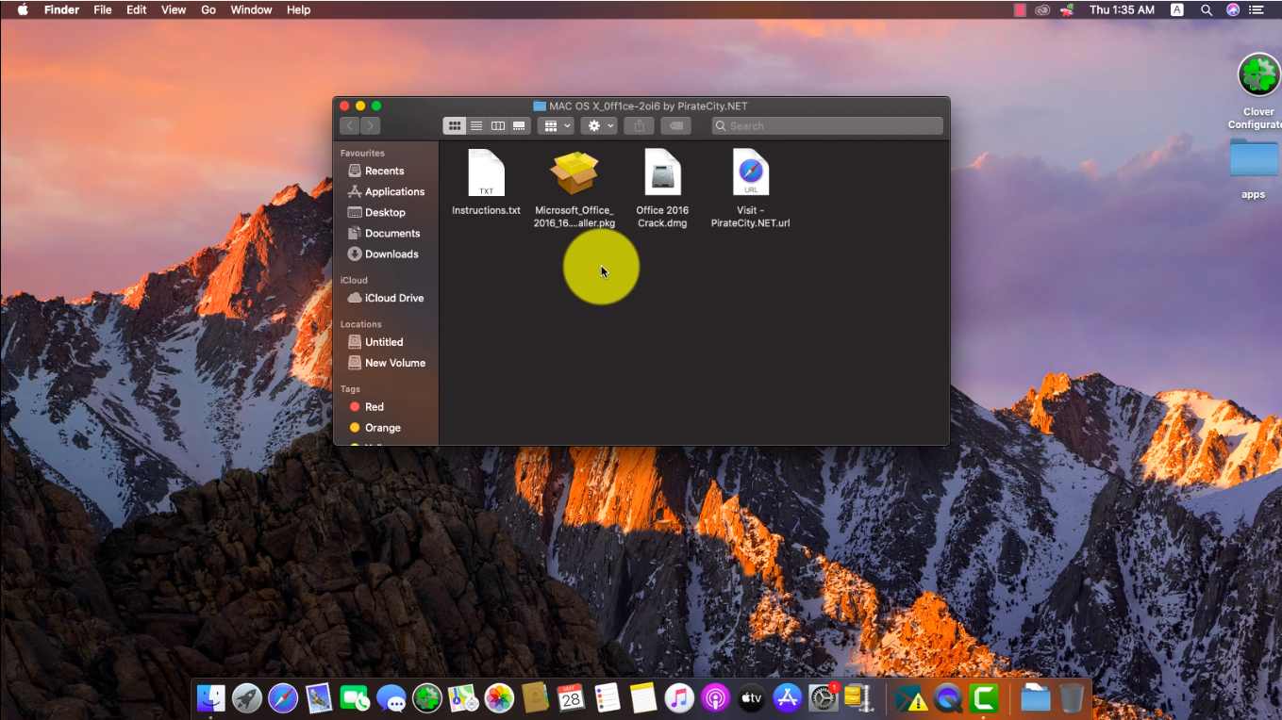Go forward with the Finder forward arrow
This screenshot has width=1282, height=720.
click(x=371, y=125)
